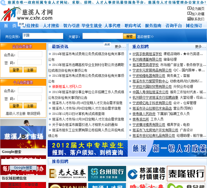Click 关闭 near the 首页 menu
Viewport: 207px width, 188px height.
pyautogui.click(x=21, y=24)
